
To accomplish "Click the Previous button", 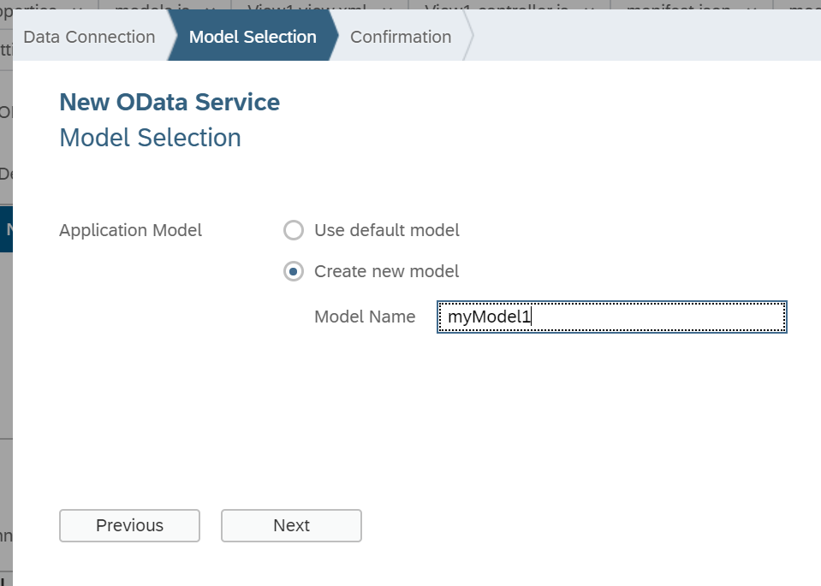I will pos(129,525).
